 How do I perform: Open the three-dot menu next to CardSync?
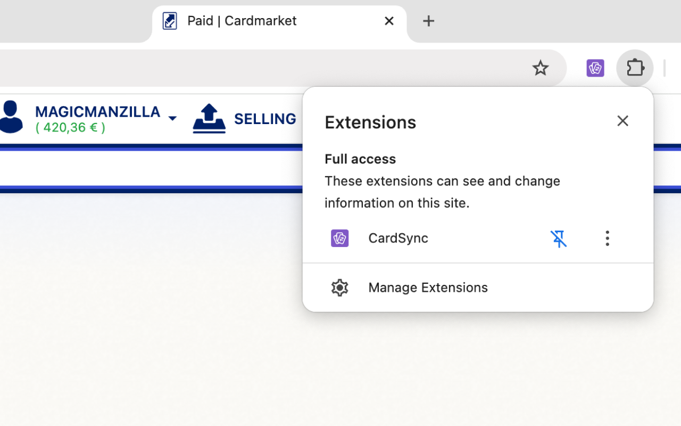[x=607, y=239]
